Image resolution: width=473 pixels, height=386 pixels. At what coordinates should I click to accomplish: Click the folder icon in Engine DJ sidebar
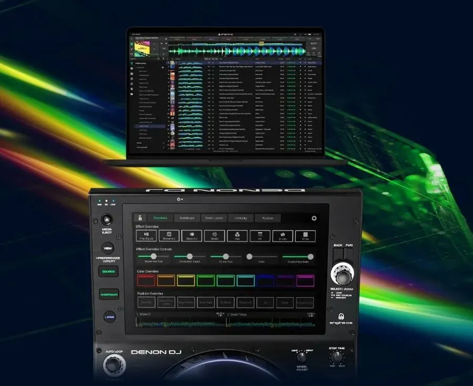tap(131, 94)
